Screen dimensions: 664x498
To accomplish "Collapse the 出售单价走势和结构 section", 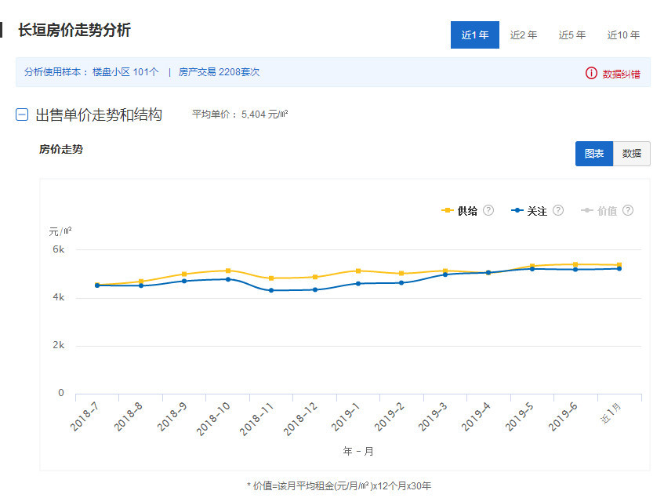I will pos(22,115).
